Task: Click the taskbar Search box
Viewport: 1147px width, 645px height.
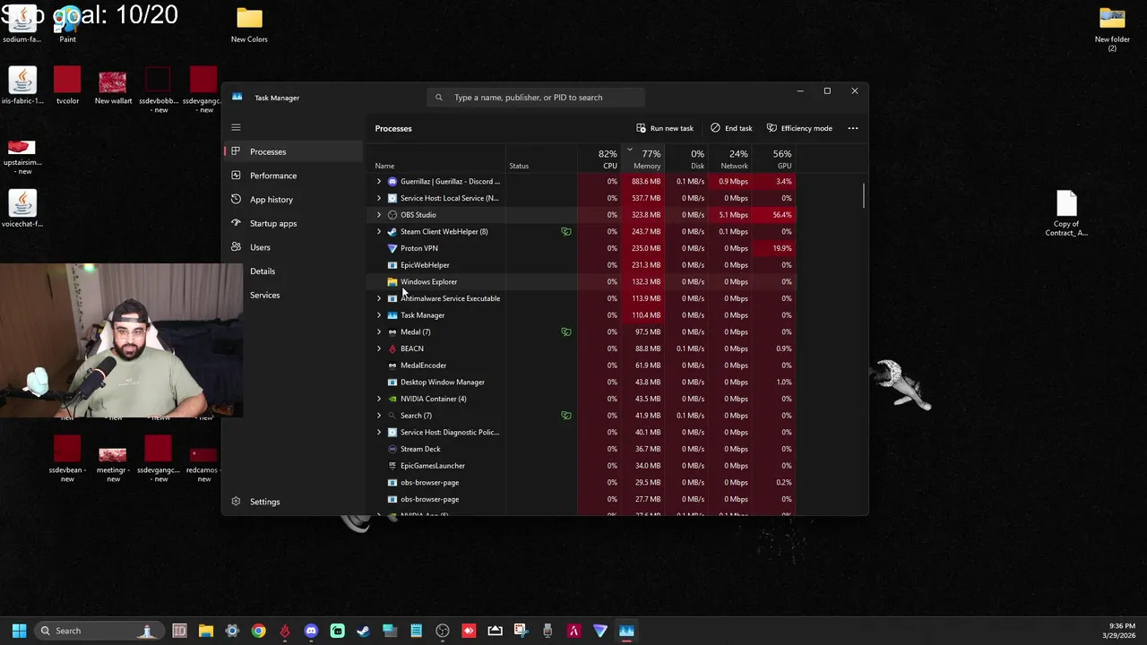Action: point(98,631)
